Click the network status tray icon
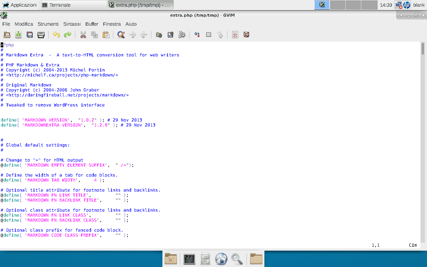 point(398,5)
